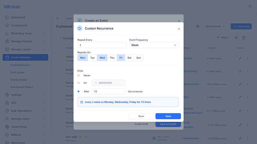Viewport: 257px width, 144px height.
Task: Open the Event Frequency Week dropdown
Action: 154,45
